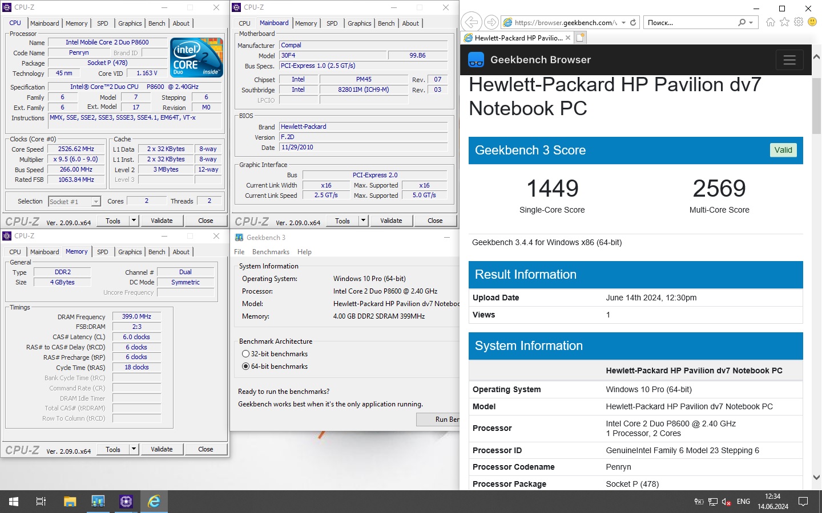Open Help menu in Geekbench 3
This screenshot has width=822, height=513.
[304, 252]
